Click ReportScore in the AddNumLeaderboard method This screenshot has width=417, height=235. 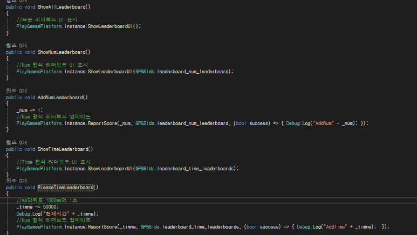point(102,123)
